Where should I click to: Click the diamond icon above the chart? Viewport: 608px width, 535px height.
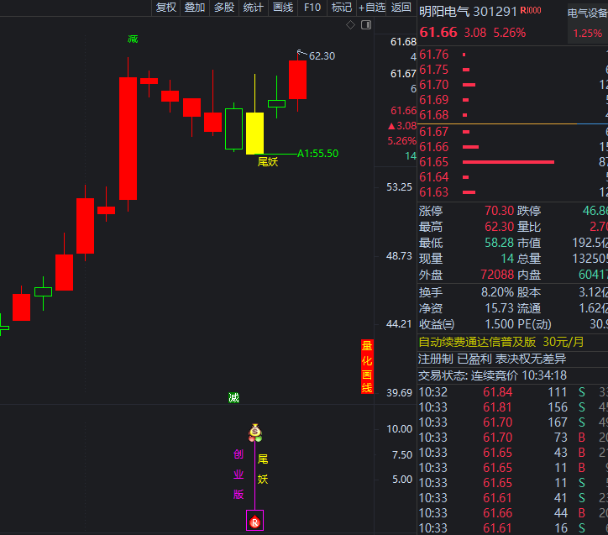[350, 25]
